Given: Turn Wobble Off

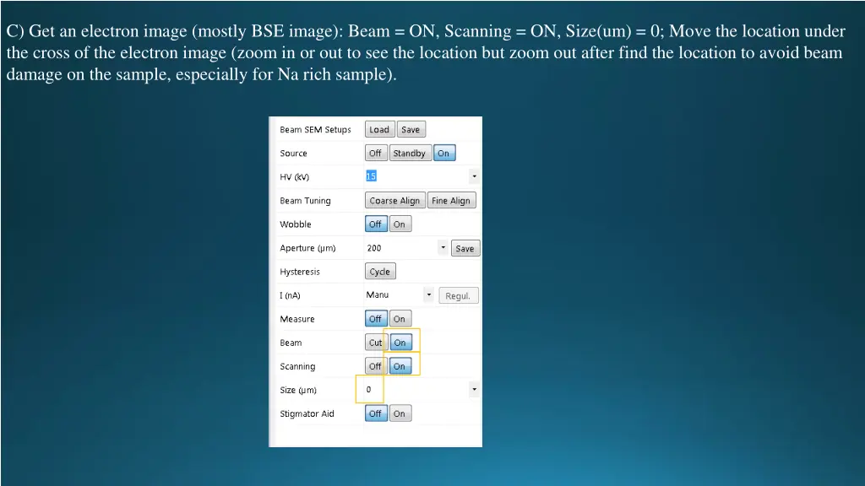Looking at the screenshot, I should [x=376, y=224].
